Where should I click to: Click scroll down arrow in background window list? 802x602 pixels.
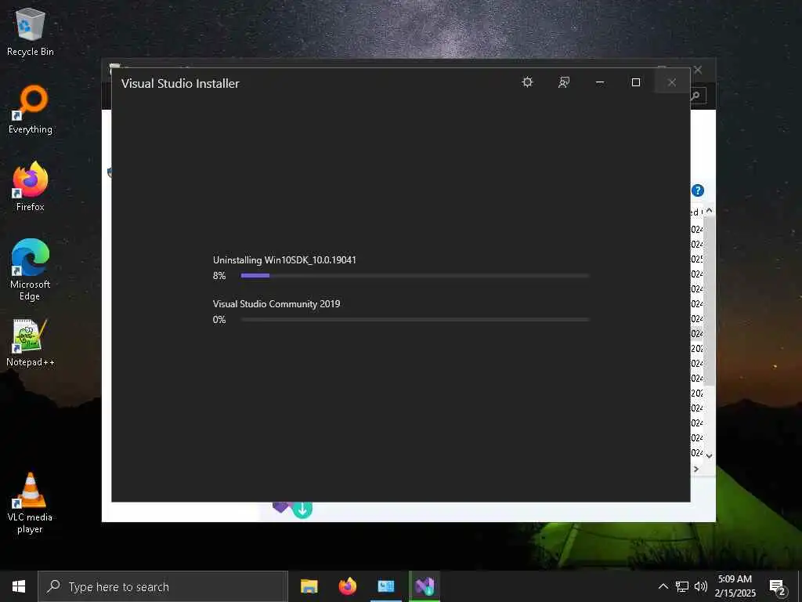click(710, 455)
